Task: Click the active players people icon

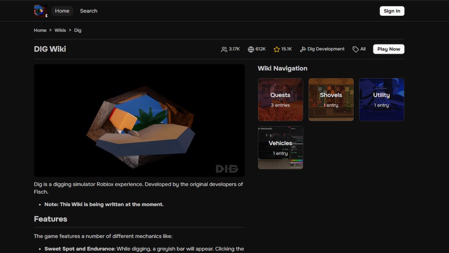Action: click(x=224, y=49)
